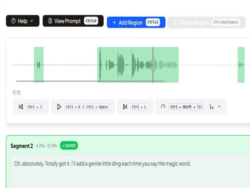Screen dimensions: 250x188
Task: Open the Help dropdown menu
Action: coord(22,21)
